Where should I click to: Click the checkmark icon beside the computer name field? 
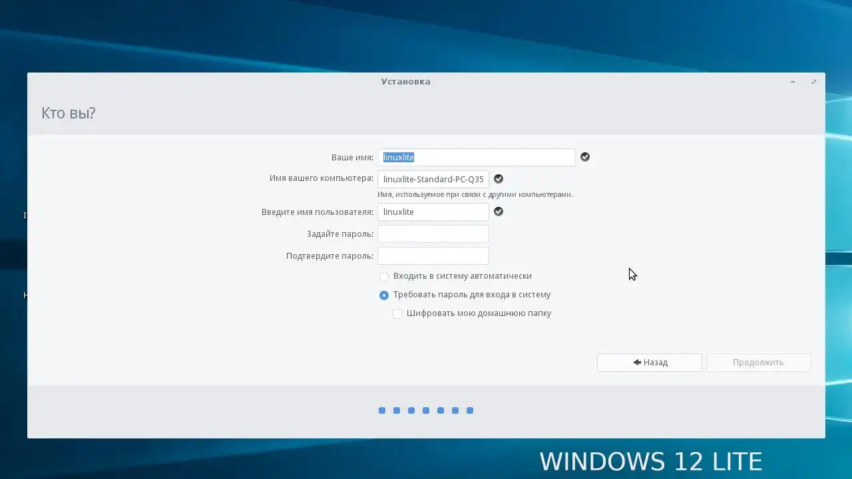point(499,179)
